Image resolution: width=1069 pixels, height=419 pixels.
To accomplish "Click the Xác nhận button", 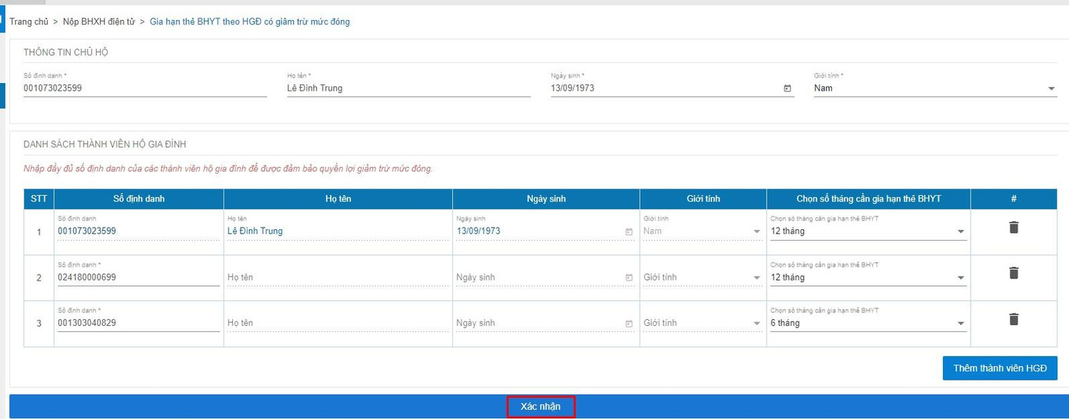I will (x=540, y=407).
